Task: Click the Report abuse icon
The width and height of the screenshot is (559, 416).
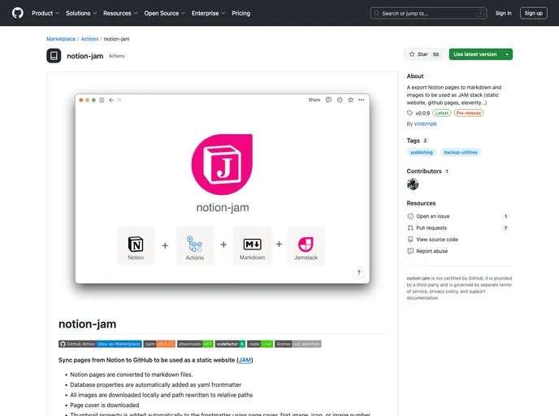Action: [410, 251]
